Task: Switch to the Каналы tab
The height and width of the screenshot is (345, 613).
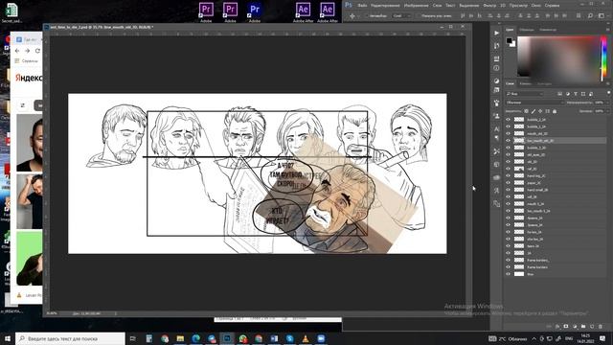Action: (x=526, y=83)
